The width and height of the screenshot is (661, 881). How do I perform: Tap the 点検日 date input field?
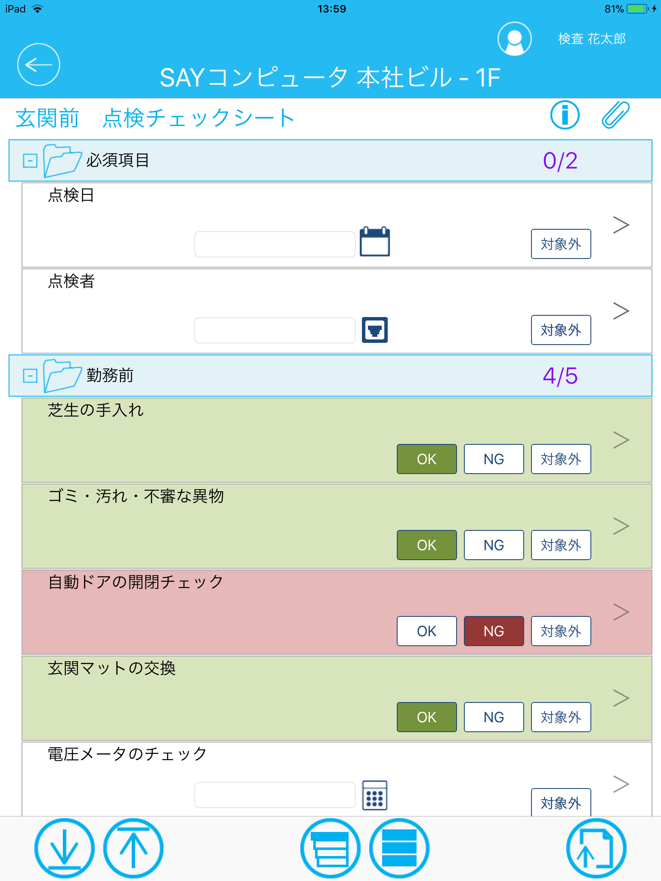(x=275, y=244)
